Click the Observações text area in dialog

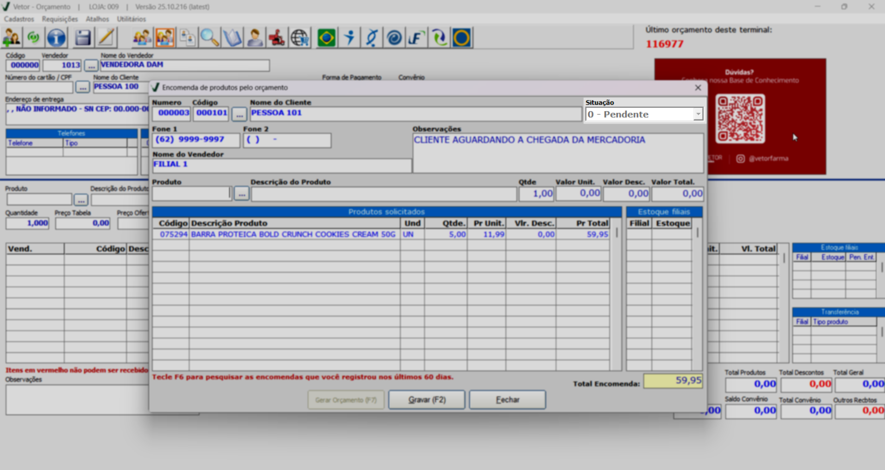[557, 154]
